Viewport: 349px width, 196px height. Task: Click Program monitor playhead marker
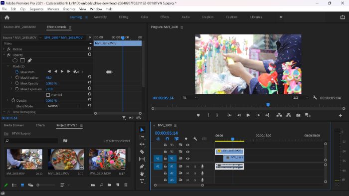pos(268,105)
